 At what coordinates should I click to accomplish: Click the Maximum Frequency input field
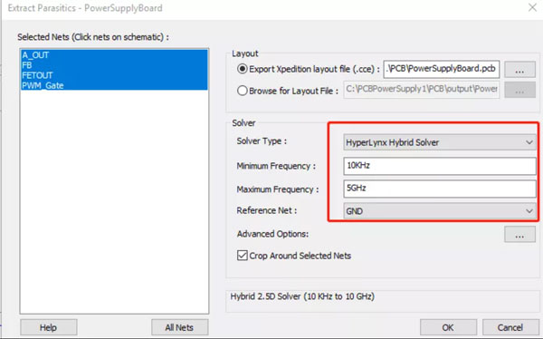pos(440,189)
